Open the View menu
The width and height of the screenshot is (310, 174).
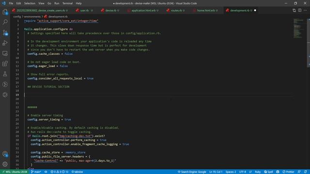tap(41, 3)
